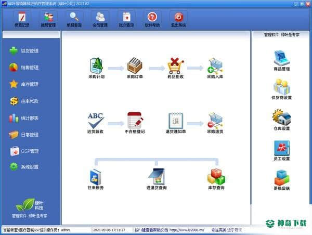Select 日常管理 folder item in sidebar
This screenshot has height=235, width=312.
[x=24, y=135]
